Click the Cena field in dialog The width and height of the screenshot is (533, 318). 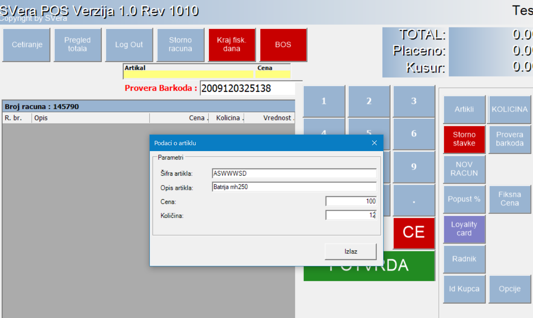point(350,201)
